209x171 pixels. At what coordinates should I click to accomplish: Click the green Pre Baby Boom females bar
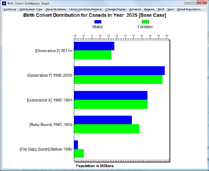click(79, 153)
